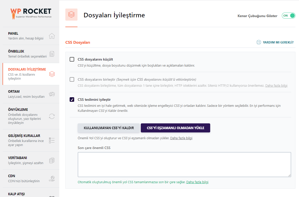Click the image icon beside Ortam
299x197 pixels.
(x=52, y=94)
